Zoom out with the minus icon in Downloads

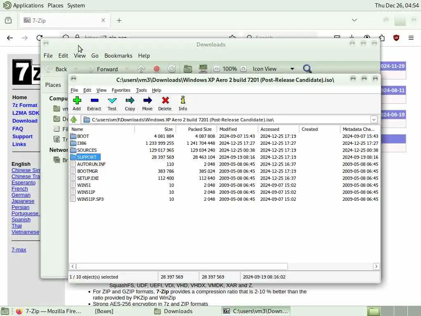216,69
